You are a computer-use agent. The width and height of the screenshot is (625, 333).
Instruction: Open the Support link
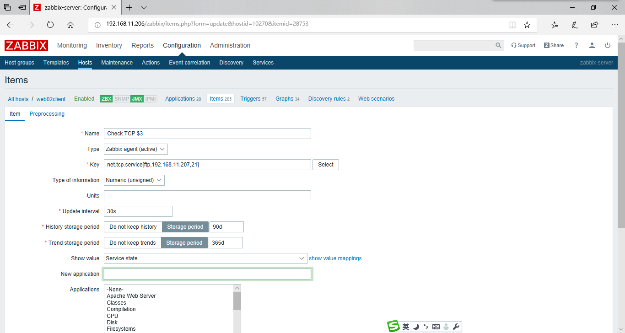(523, 45)
